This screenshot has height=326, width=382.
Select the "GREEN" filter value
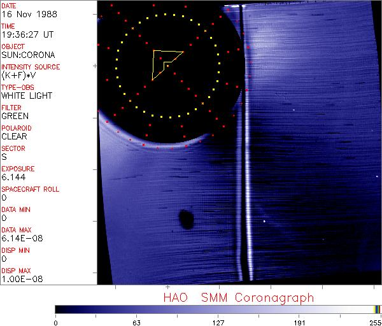(x=15, y=117)
